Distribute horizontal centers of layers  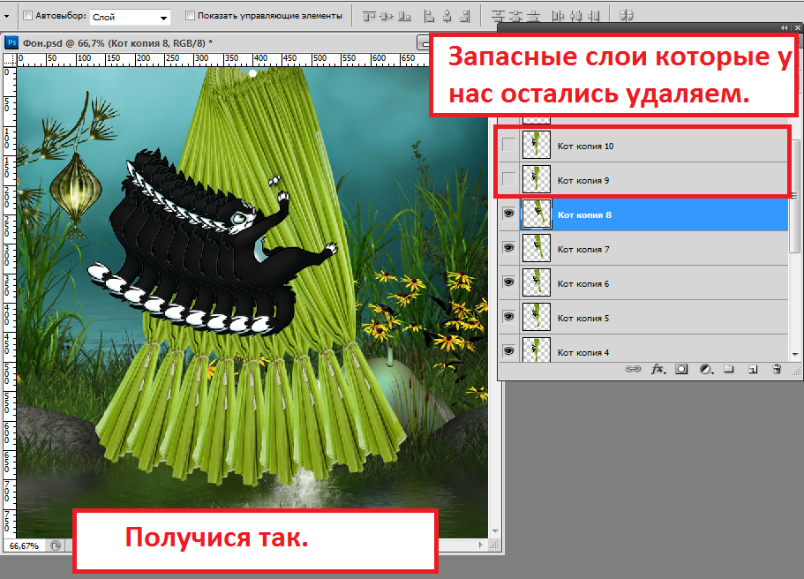575,17
